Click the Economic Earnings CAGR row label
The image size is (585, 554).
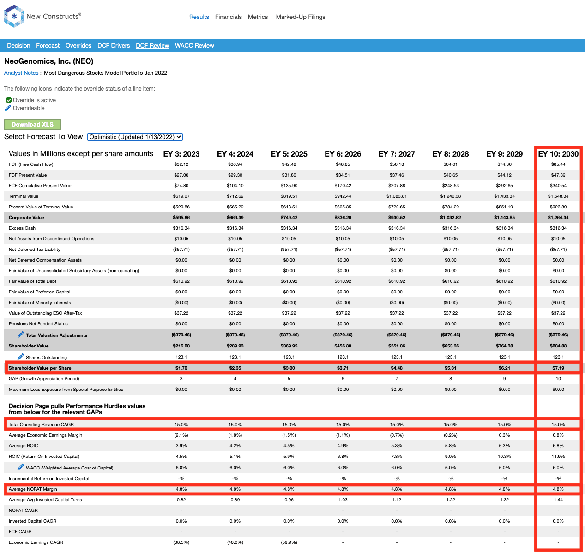(36, 542)
